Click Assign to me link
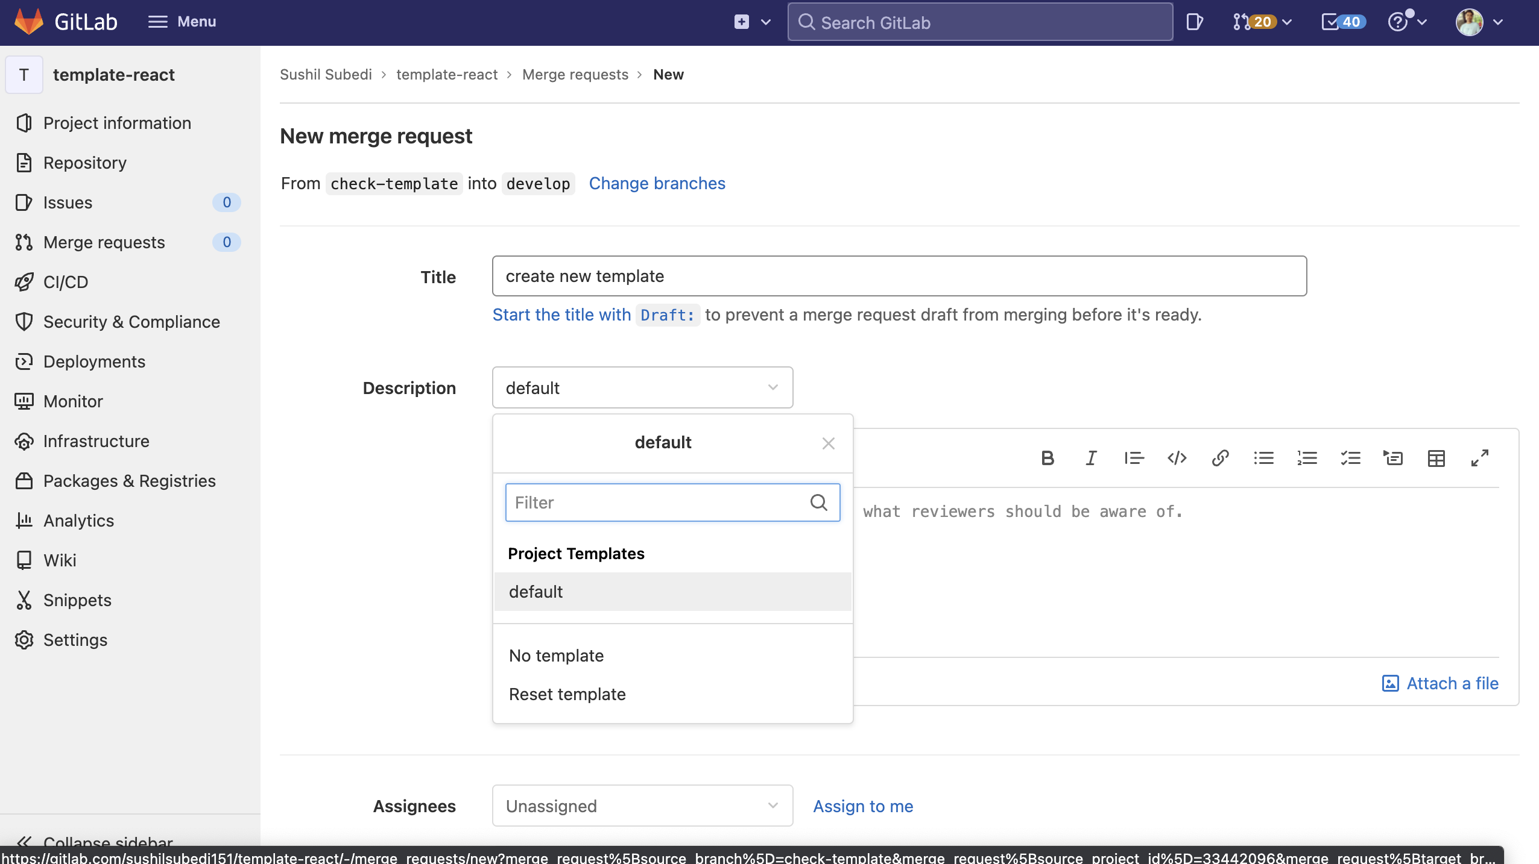This screenshot has height=864, width=1539. point(863,806)
